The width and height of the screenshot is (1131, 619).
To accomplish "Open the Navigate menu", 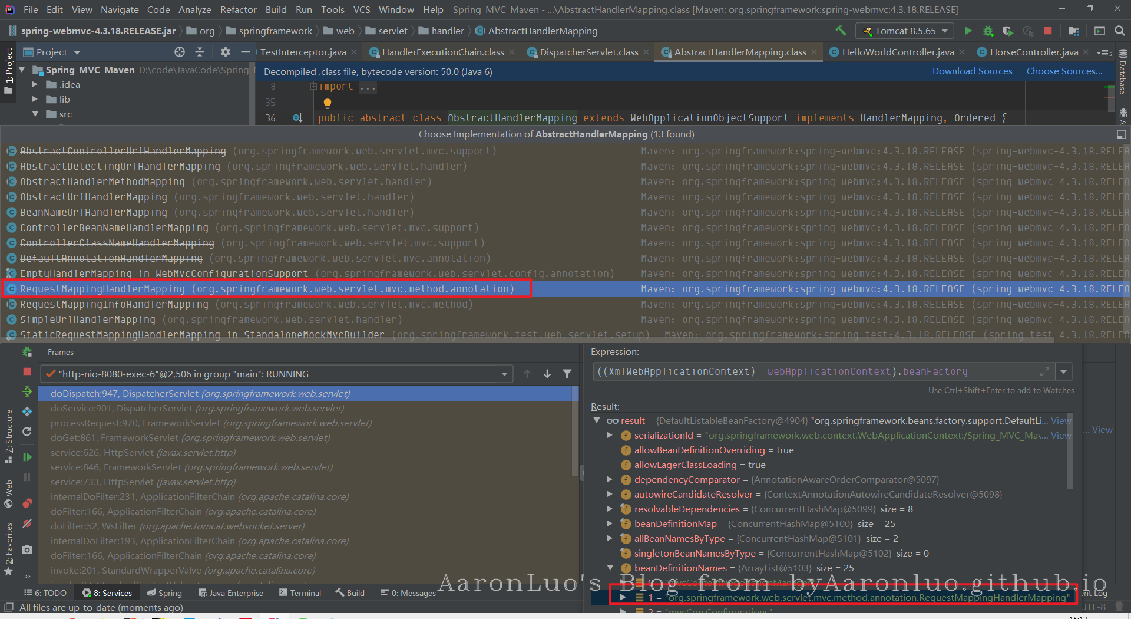I will click(x=120, y=9).
